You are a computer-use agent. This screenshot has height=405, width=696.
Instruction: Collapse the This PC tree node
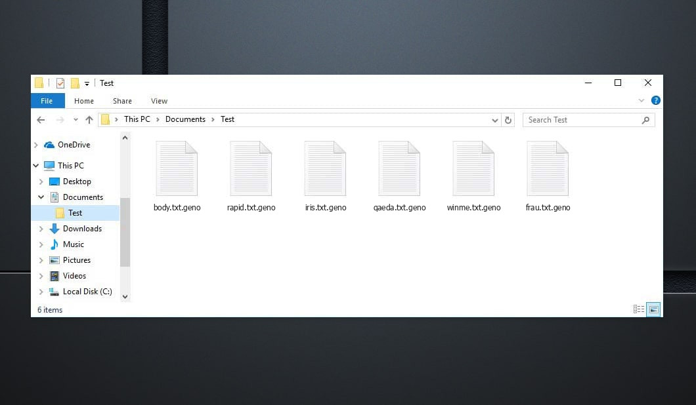pos(36,166)
